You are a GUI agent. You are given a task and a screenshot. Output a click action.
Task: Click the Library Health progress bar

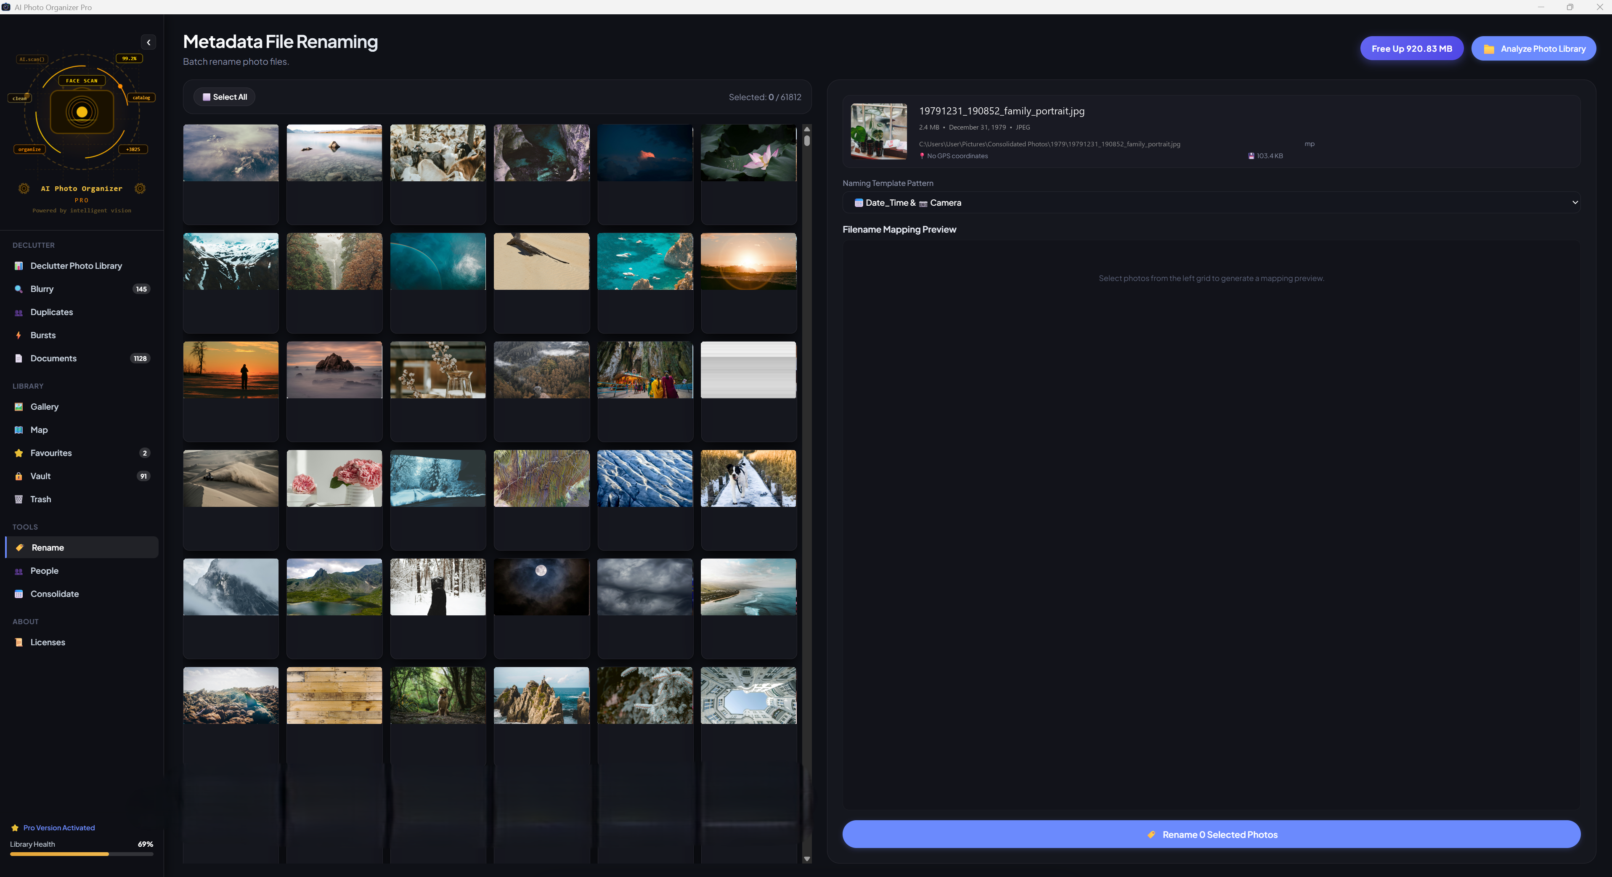81,854
